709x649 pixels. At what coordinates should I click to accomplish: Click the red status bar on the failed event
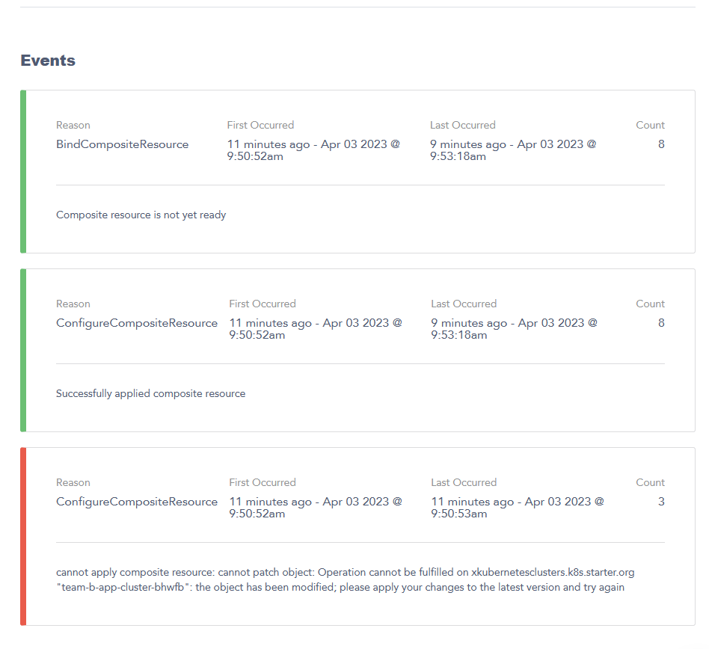23,535
